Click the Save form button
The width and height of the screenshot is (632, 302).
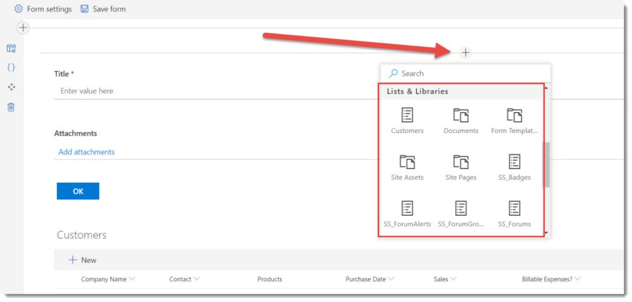coord(103,9)
